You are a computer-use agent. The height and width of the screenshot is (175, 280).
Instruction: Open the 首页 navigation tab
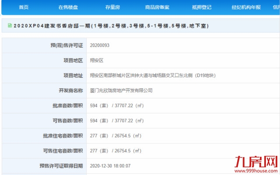[24, 7]
